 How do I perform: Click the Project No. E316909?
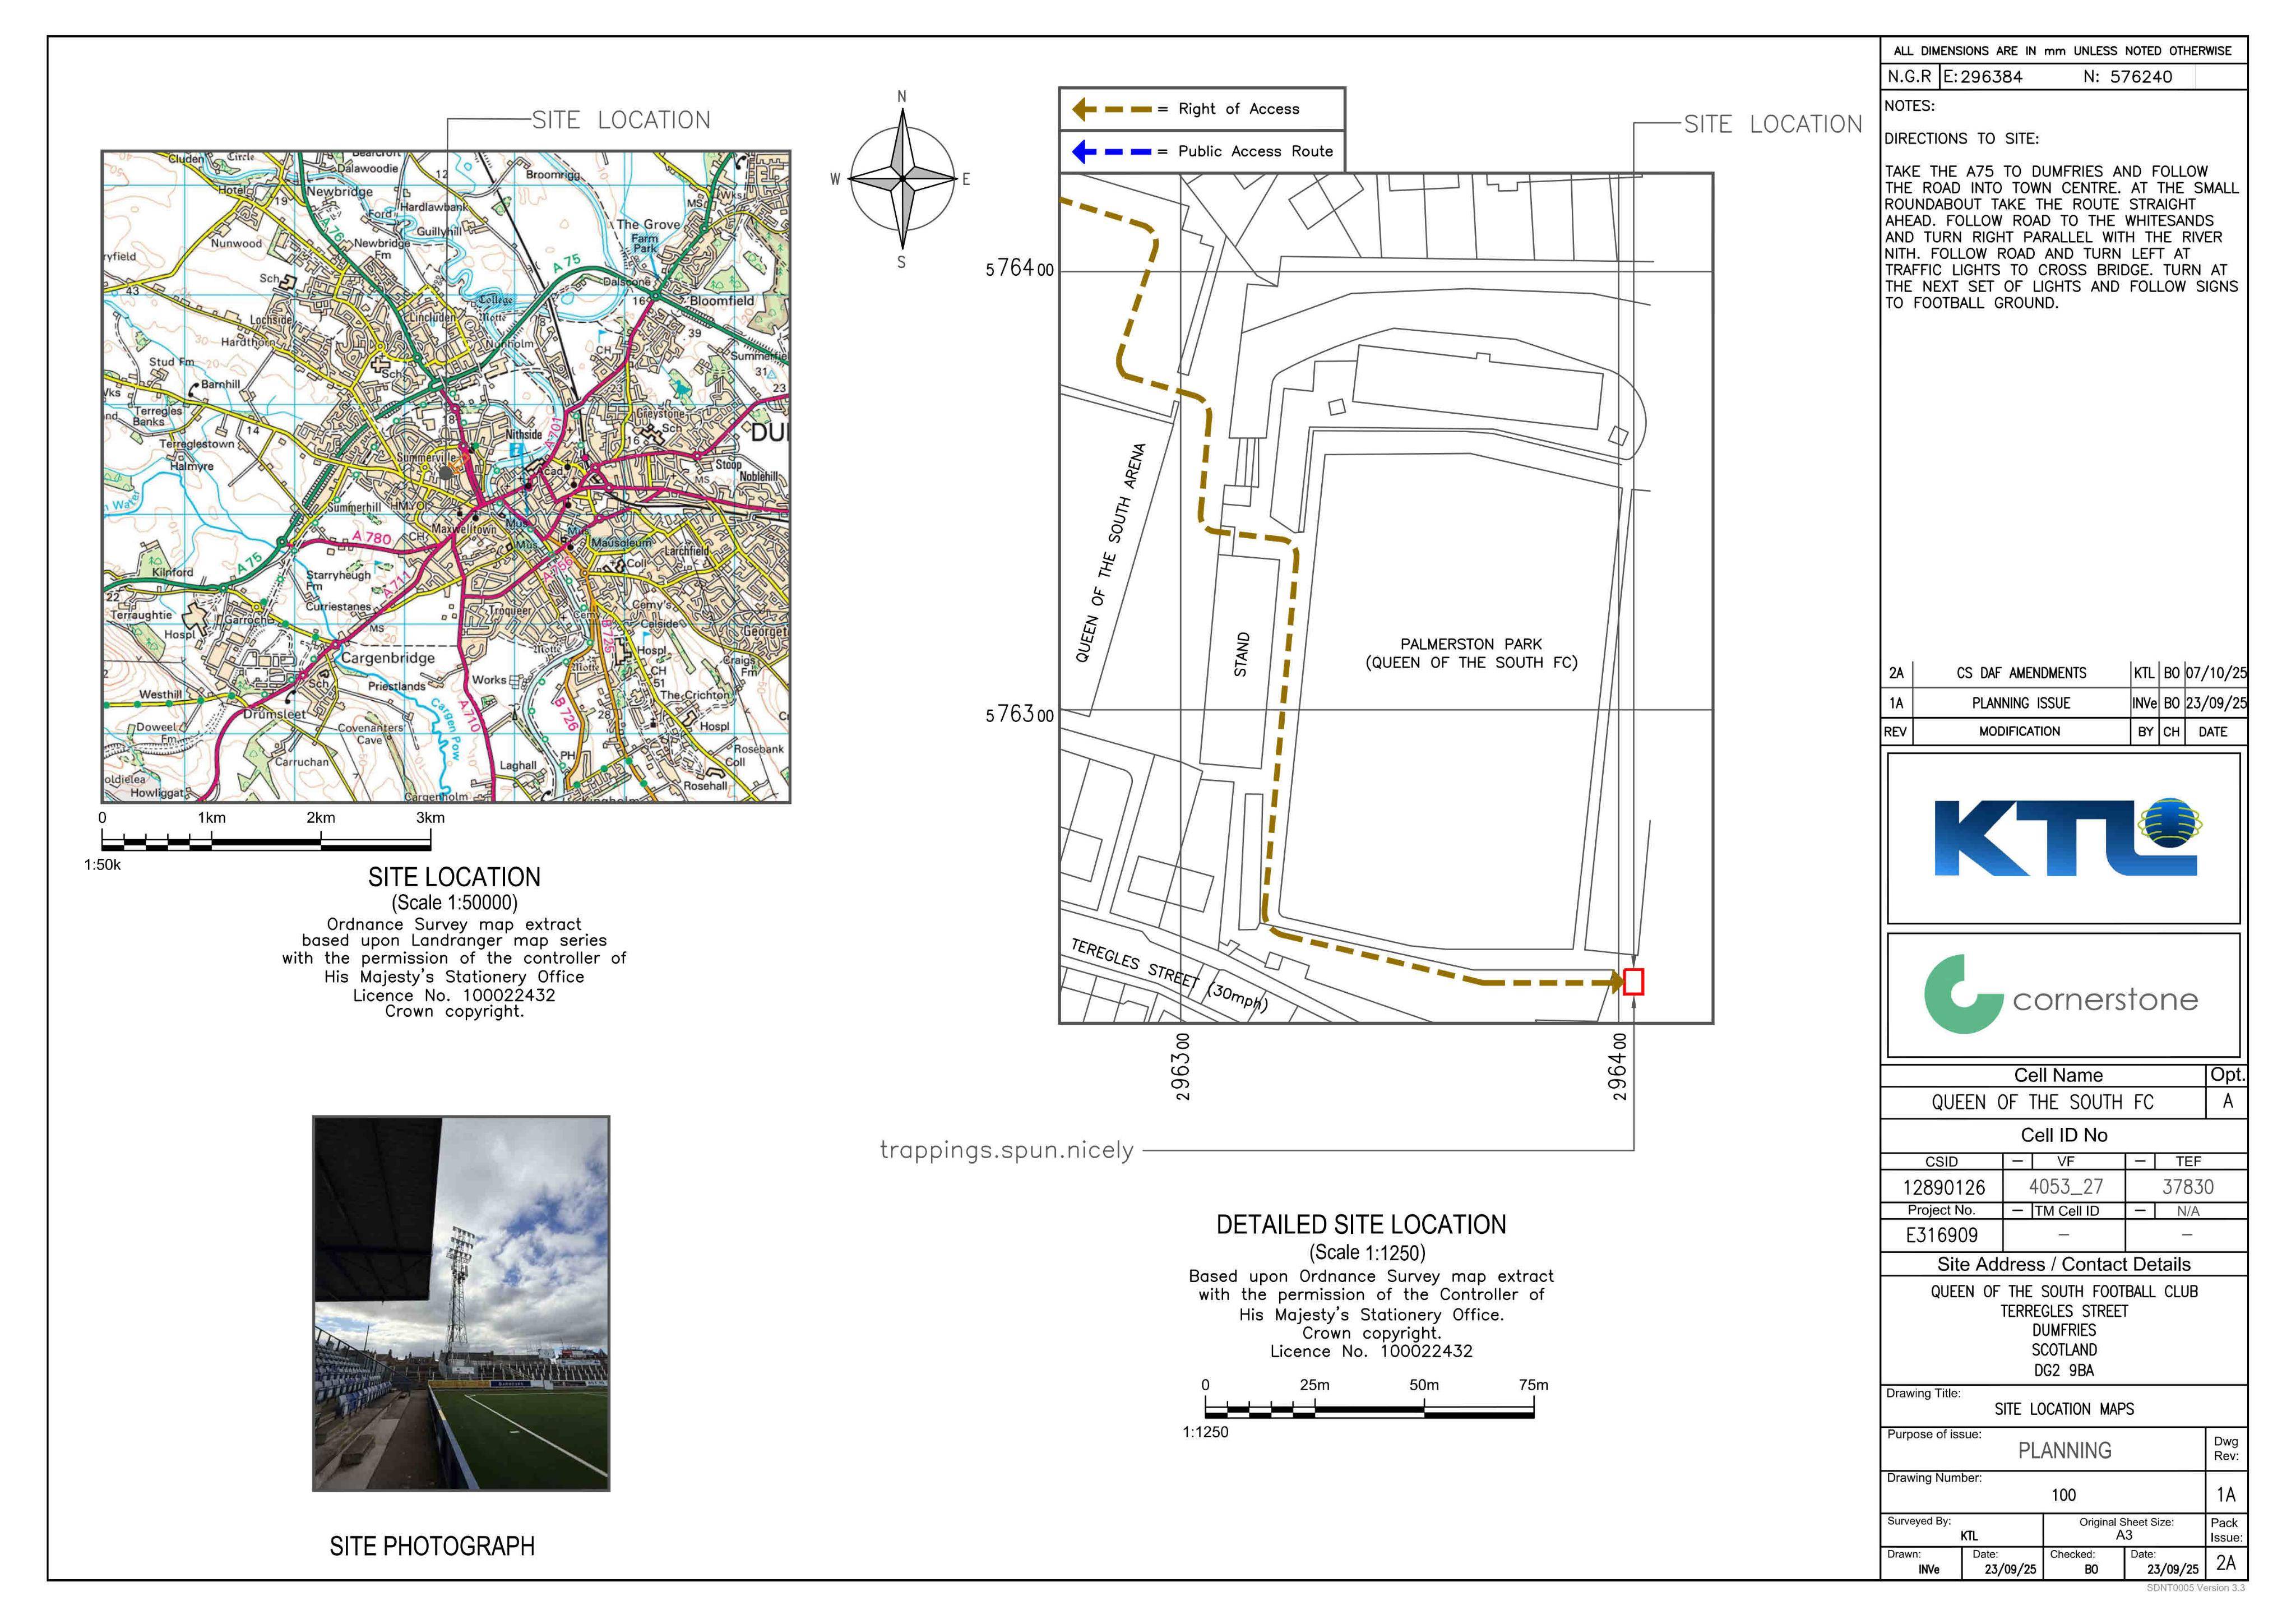1941,1235
